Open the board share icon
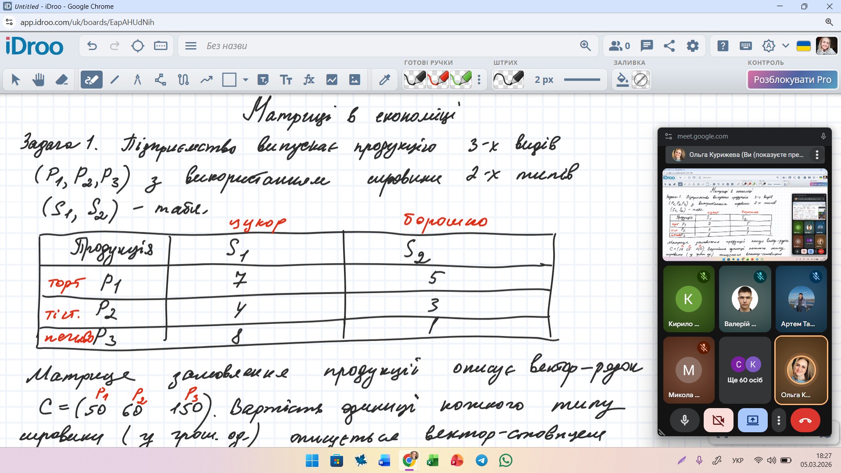Screen dimensions: 841x473 click(669, 46)
